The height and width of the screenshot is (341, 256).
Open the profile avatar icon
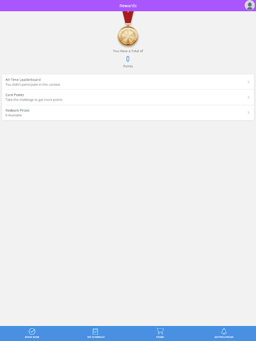click(250, 5)
